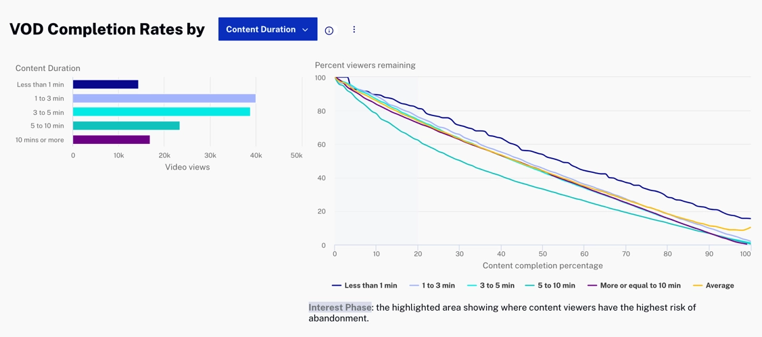Open the three-dot more options menu

[x=354, y=30]
